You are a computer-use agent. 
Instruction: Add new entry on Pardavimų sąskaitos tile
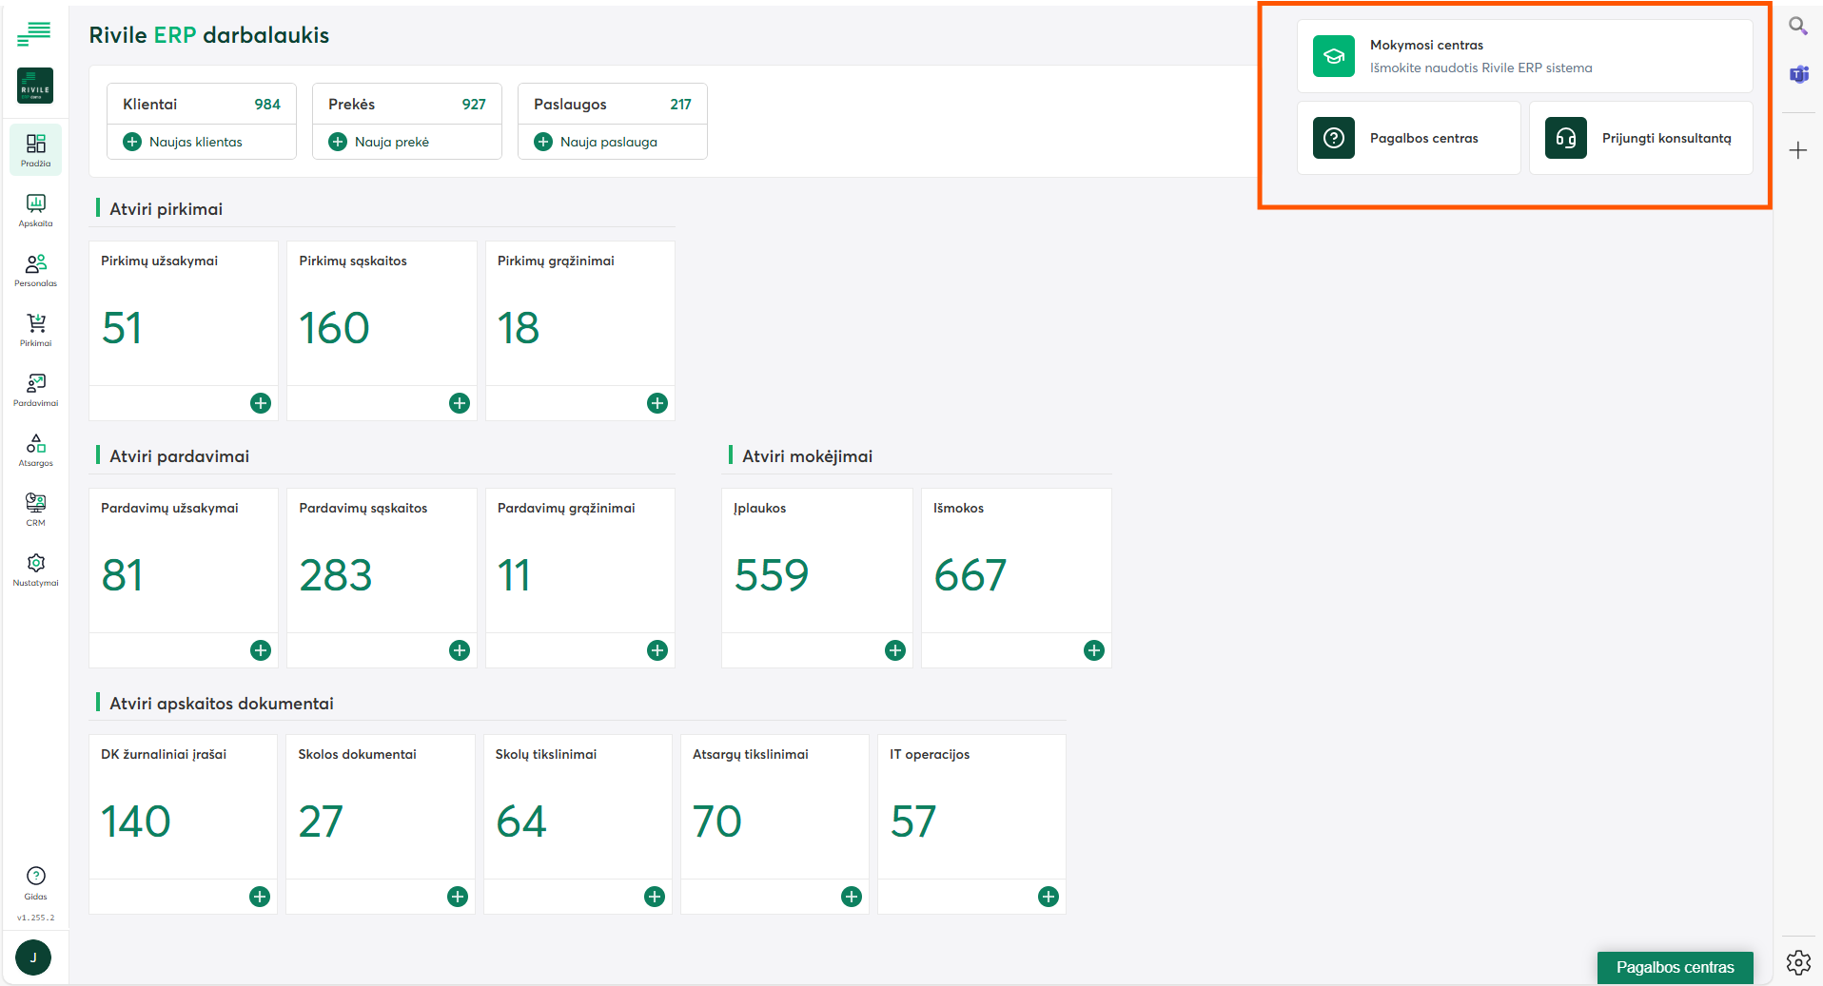point(460,650)
